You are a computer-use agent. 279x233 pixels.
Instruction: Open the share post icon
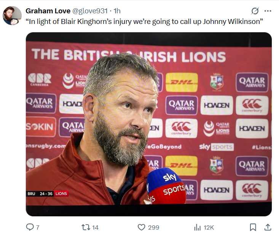click(268, 227)
